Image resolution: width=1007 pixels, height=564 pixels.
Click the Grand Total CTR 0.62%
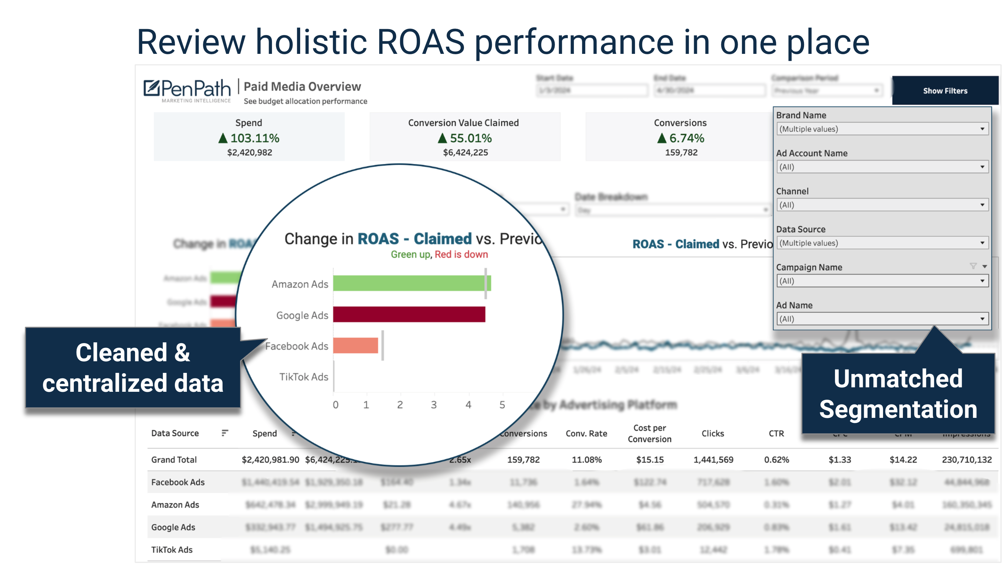click(x=777, y=460)
